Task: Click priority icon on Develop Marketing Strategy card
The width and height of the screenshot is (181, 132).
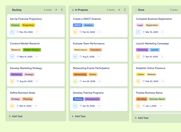Action: tap(12, 81)
